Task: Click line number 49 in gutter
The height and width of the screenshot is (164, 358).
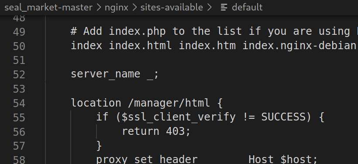Action: (x=19, y=32)
